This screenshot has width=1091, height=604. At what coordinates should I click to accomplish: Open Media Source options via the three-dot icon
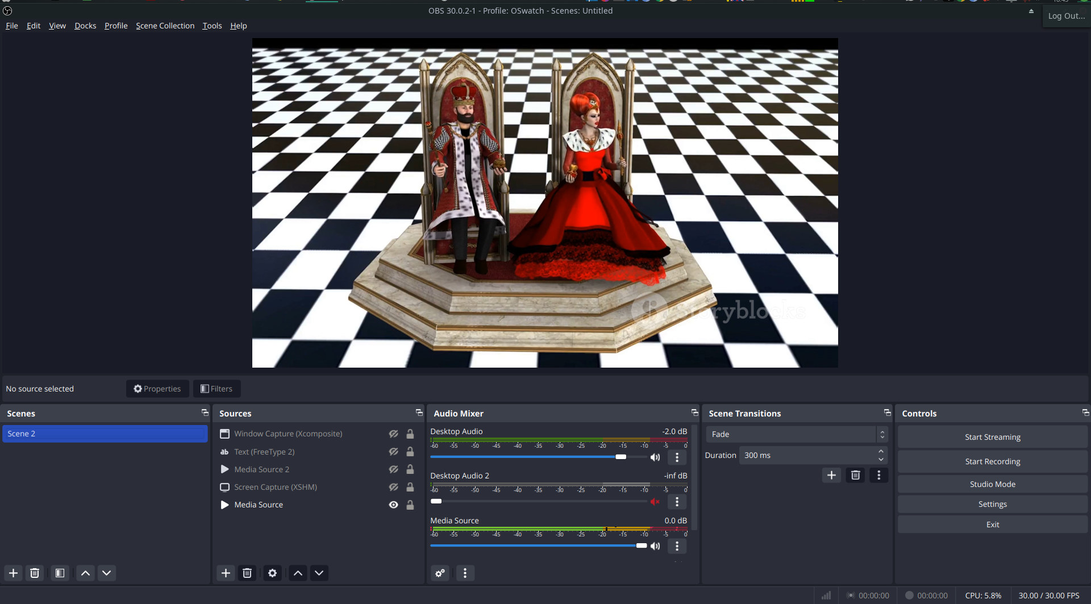click(x=676, y=546)
